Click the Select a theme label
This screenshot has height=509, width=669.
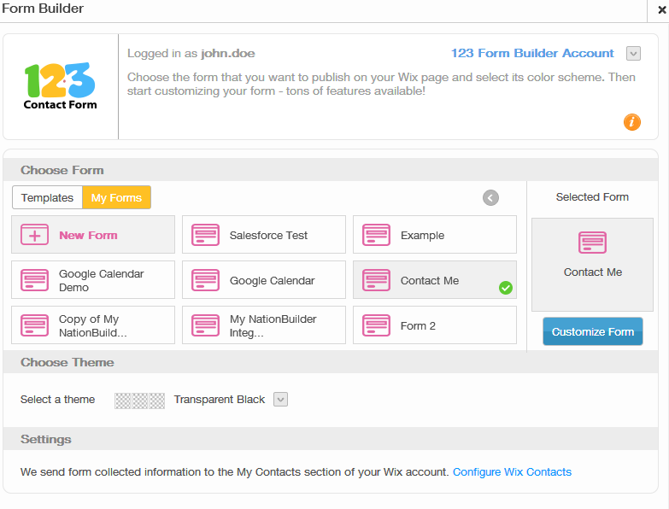coord(57,400)
